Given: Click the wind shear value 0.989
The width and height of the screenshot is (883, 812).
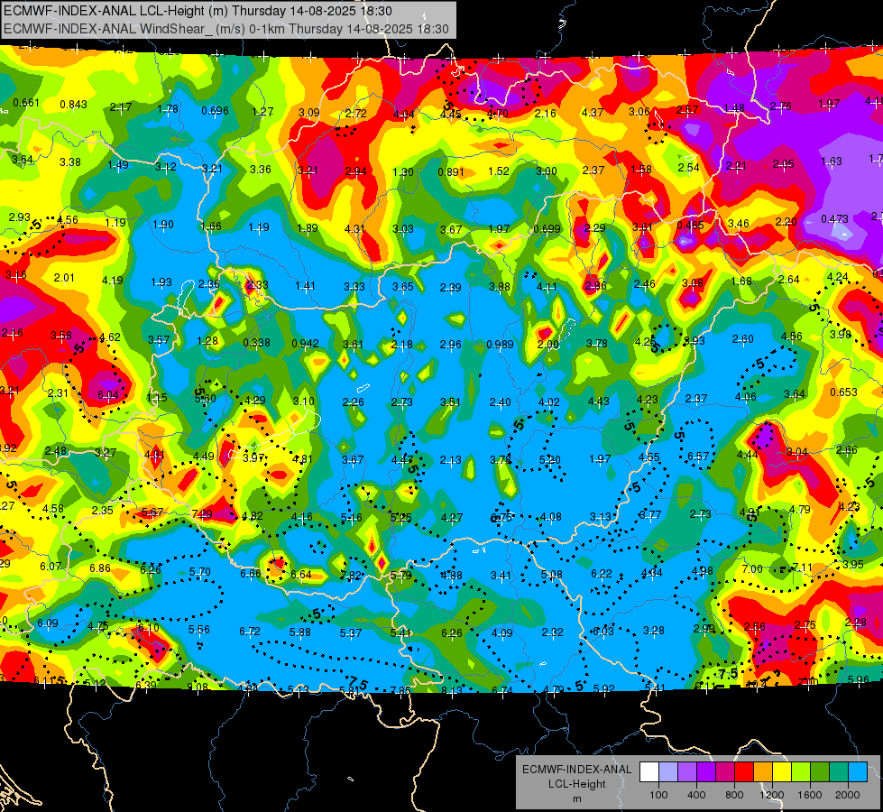Looking at the screenshot, I should 500,345.
